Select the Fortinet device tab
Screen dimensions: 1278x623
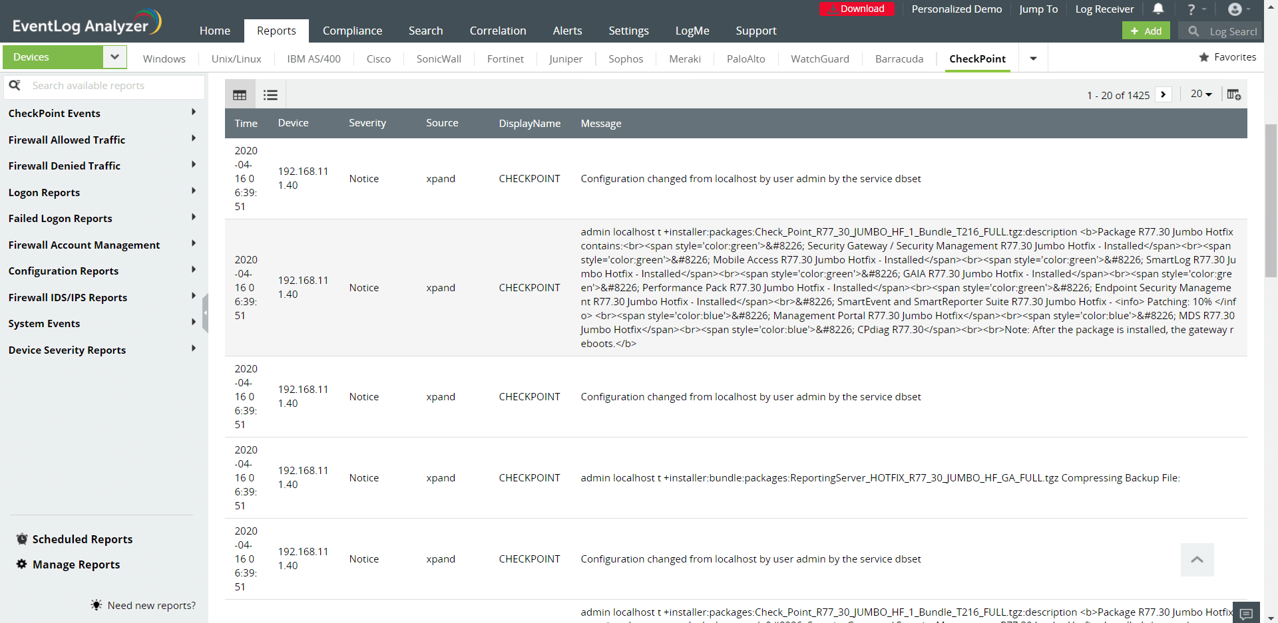(x=505, y=59)
